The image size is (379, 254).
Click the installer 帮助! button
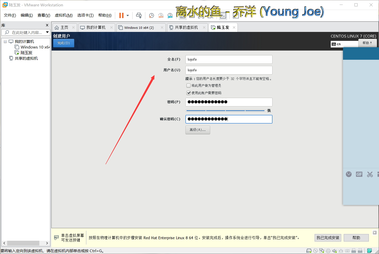pos(367,43)
